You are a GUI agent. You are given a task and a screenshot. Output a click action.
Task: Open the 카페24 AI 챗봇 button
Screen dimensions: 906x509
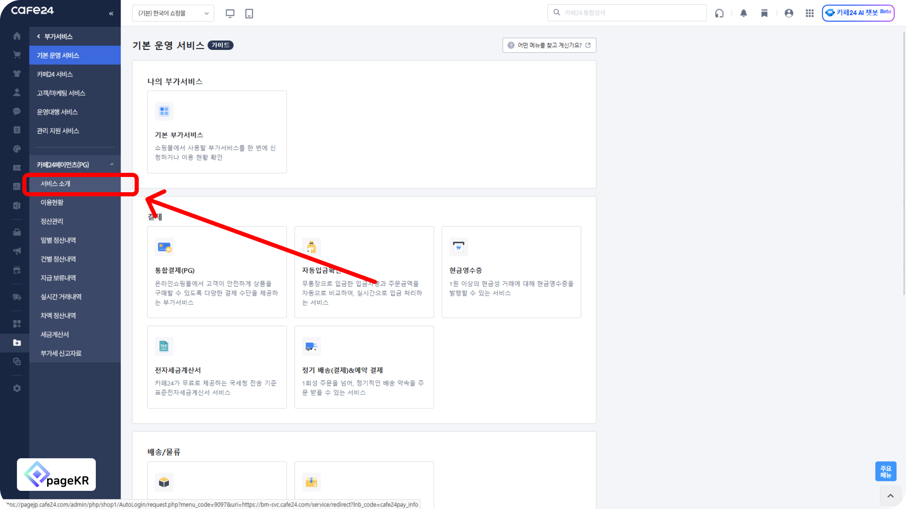858,13
